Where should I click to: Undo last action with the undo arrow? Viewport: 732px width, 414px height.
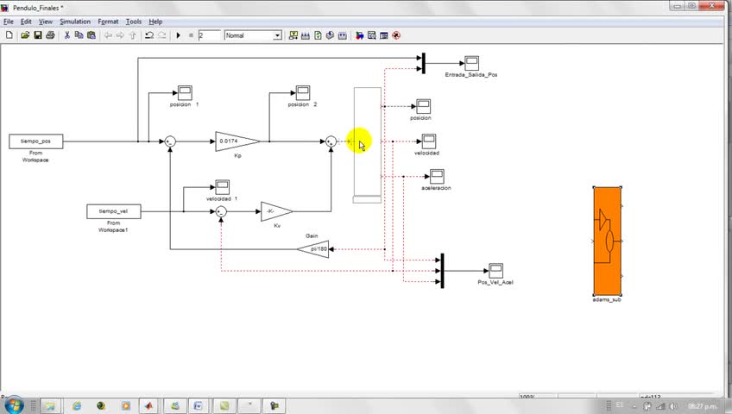149,35
